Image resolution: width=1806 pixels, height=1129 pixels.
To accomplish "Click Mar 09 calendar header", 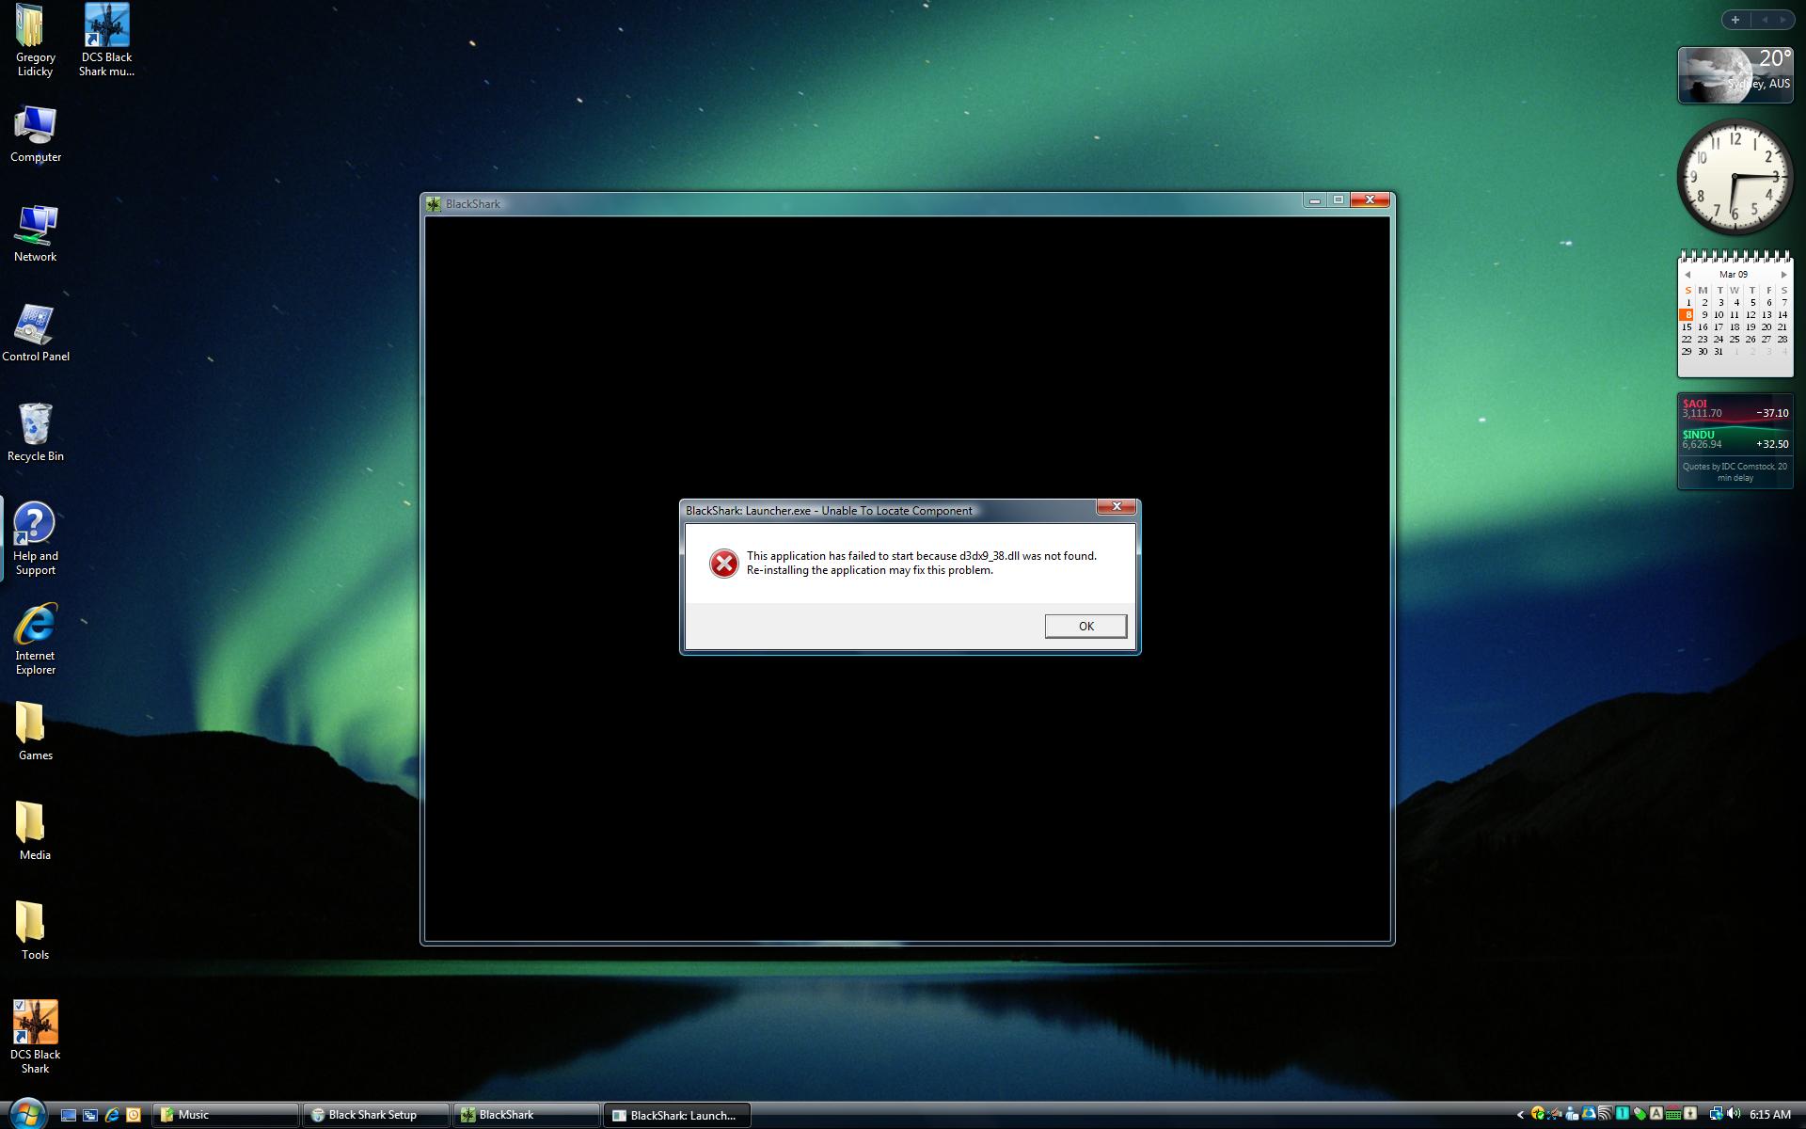I will coord(1734,275).
